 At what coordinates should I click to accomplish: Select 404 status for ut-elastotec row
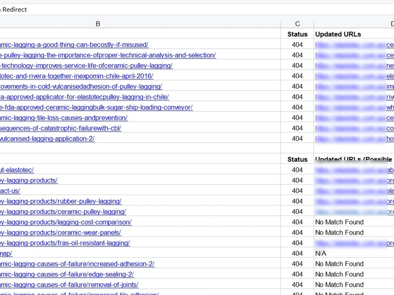(297, 170)
